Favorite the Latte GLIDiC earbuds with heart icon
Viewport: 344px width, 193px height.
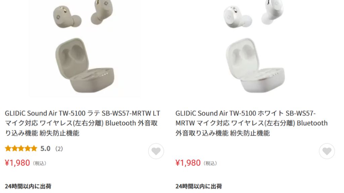[x=156, y=151]
